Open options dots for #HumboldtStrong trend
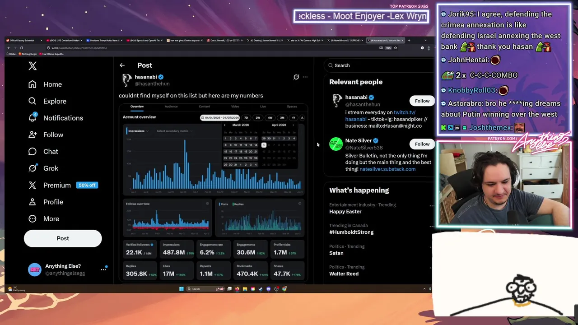The width and height of the screenshot is (578, 325). 432,227
